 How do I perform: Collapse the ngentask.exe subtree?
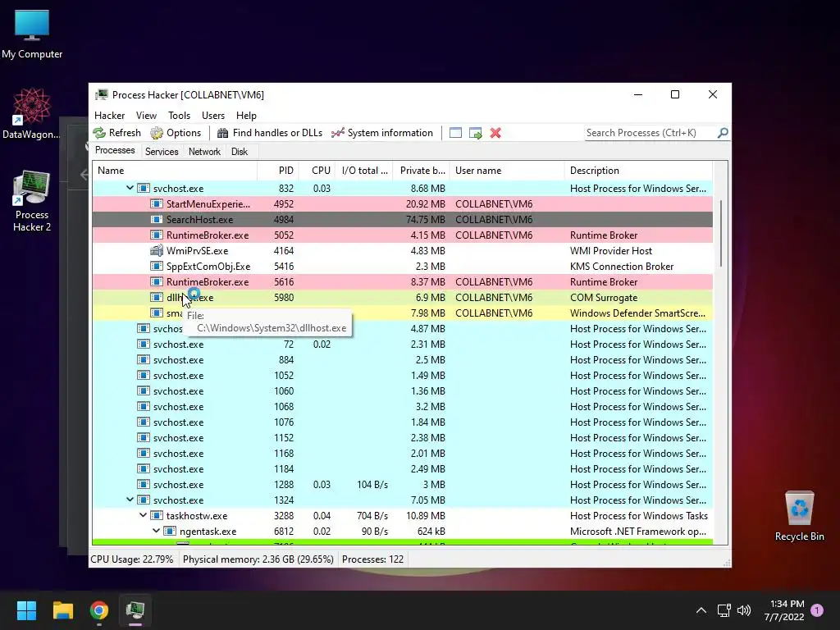156,531
